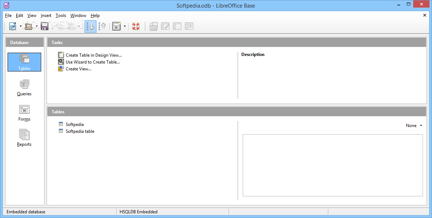The width and height of the screenshot is (432, 218).
Task: Select Tables in the Database pane
Action: tap(24, 62)
